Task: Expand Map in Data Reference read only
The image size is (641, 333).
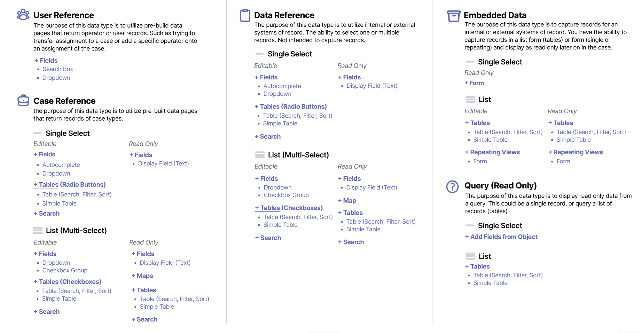Action: click(x=347, y=201)
